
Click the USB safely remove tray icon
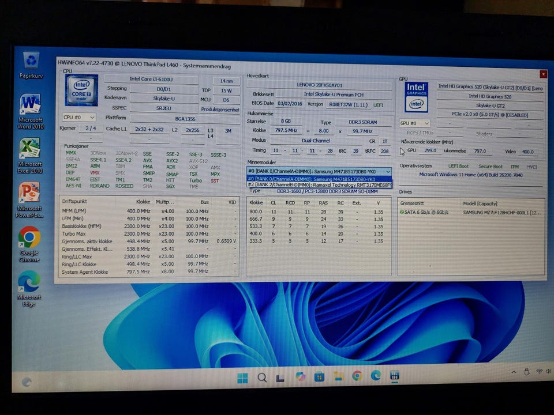coord(526,372)
